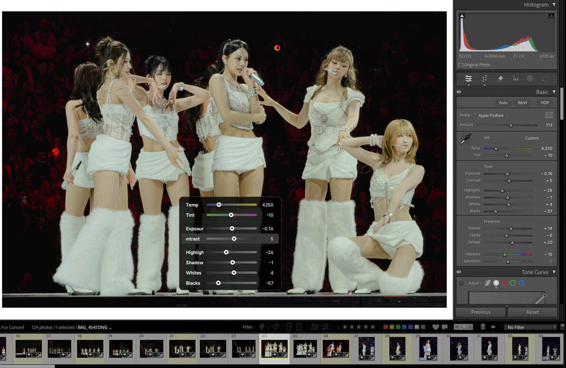Click the Reset button
Viewport: 566px width, 368px height.
click(533, 312)
